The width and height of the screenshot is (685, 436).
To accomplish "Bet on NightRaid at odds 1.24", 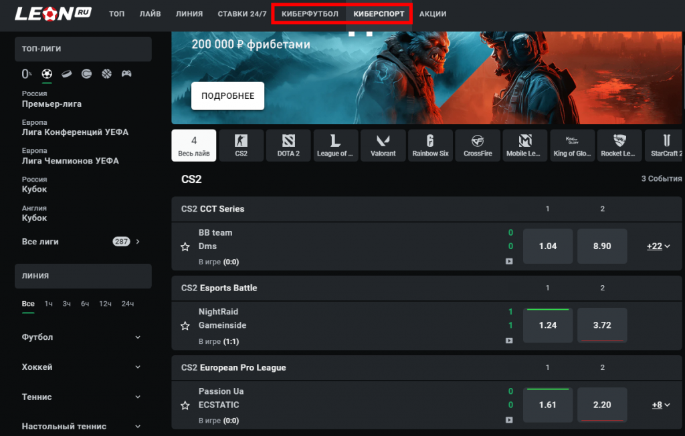I will tap(548, 325).
